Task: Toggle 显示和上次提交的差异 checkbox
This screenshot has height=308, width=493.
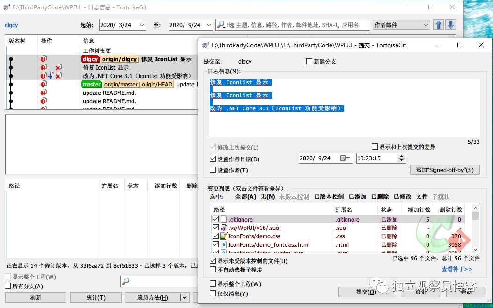Action: click(375, 147)
